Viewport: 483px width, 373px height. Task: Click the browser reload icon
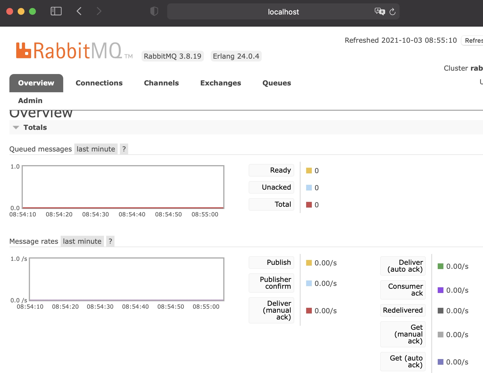(x=393, y=12)
